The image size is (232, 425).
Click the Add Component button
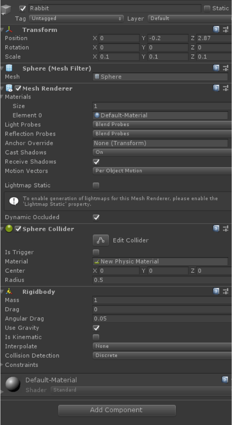tap(117, 410)
